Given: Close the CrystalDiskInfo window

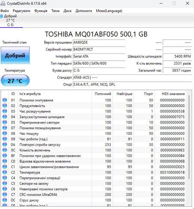Looking at the screenshot, I should 188,3.
